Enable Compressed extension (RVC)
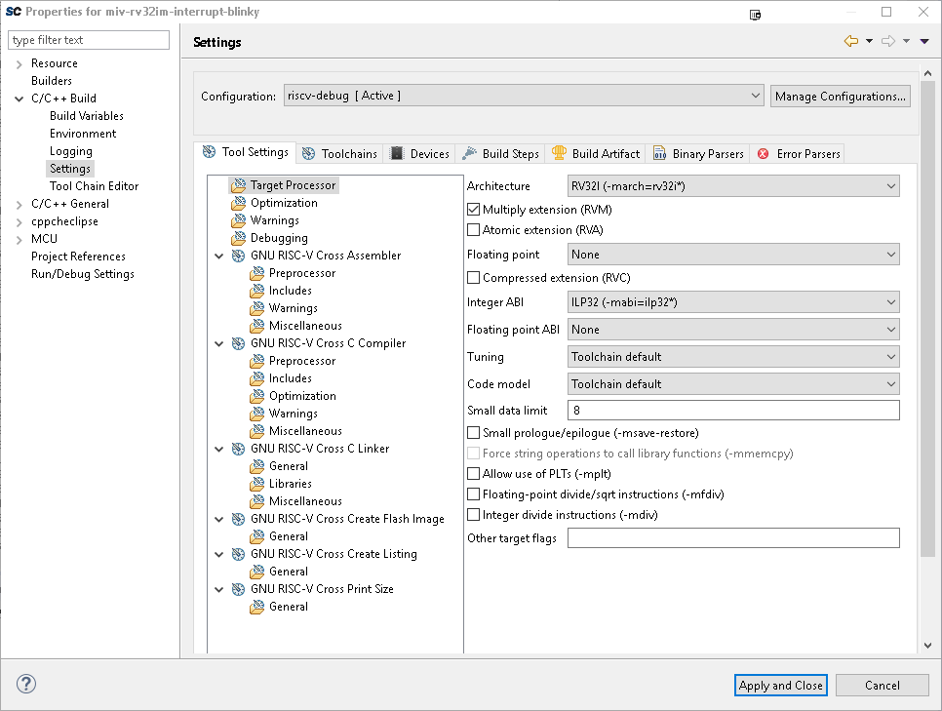The height and width of the screenshot is (711, 942). tap(473, 278)
